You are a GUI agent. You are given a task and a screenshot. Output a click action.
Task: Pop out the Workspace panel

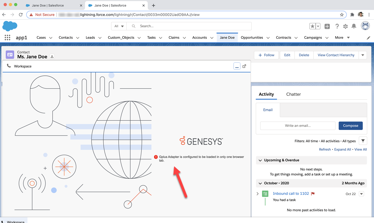click(244, 66)
